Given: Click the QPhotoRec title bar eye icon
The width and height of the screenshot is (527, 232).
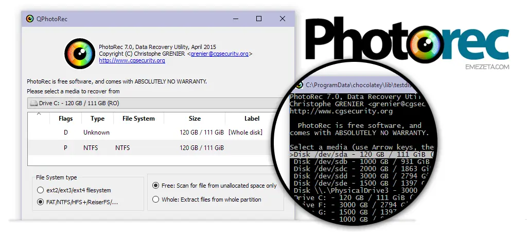Looking at the screenshot, I should (x=30, y=19).
